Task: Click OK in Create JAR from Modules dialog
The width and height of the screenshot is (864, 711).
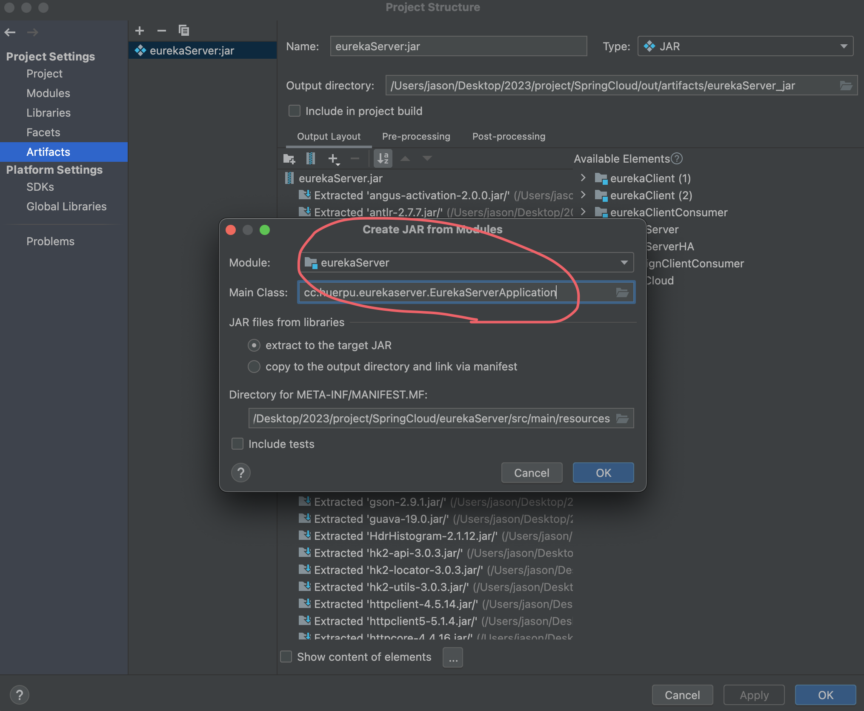Action: pyautogui.click(x=603, y=473)
